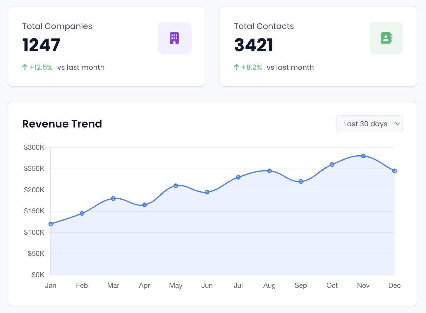Click the August data point marker
The width and height of the screenshot is (426, 313).
point(269,171)
